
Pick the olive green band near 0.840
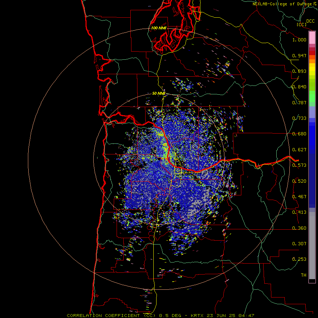[312, 85]
